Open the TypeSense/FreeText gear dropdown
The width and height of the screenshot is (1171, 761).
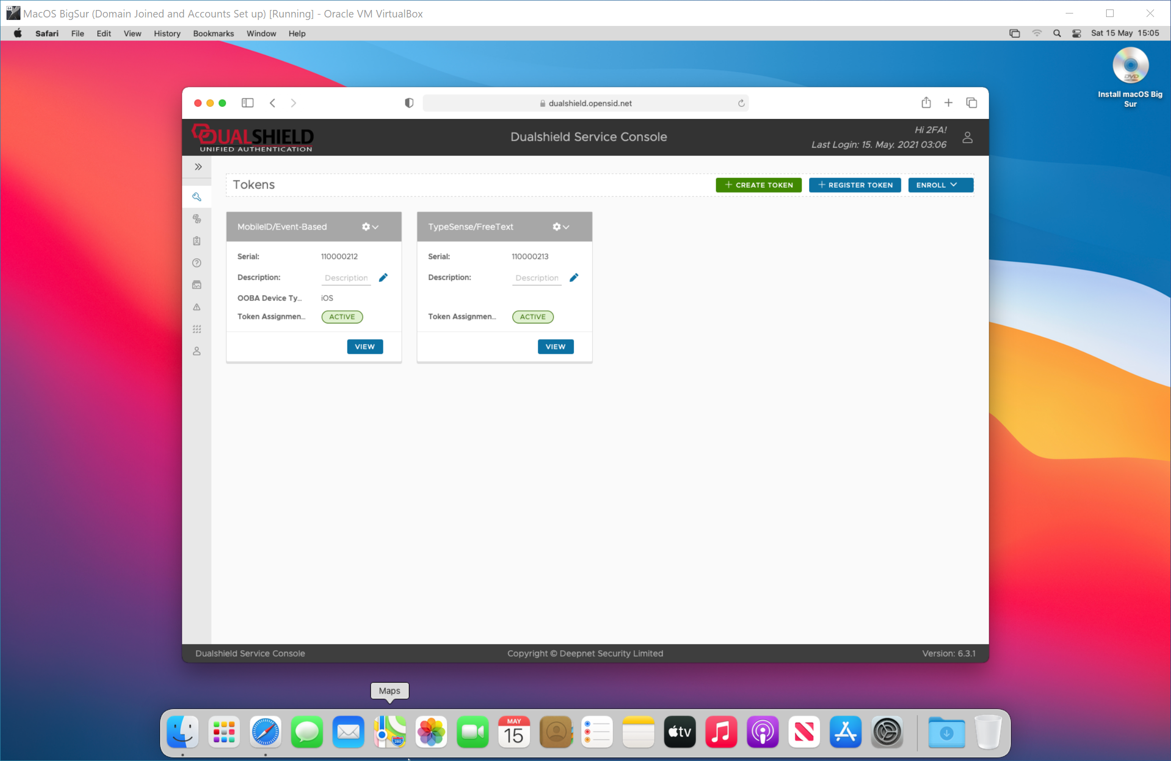click(x=561, y=227)
